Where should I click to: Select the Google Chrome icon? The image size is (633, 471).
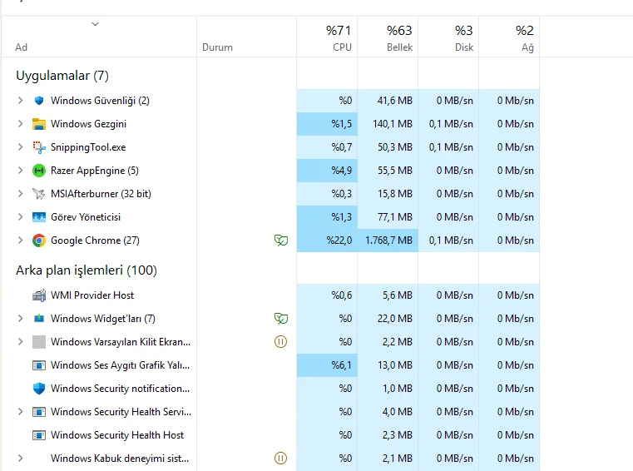[x=39, y=240]
